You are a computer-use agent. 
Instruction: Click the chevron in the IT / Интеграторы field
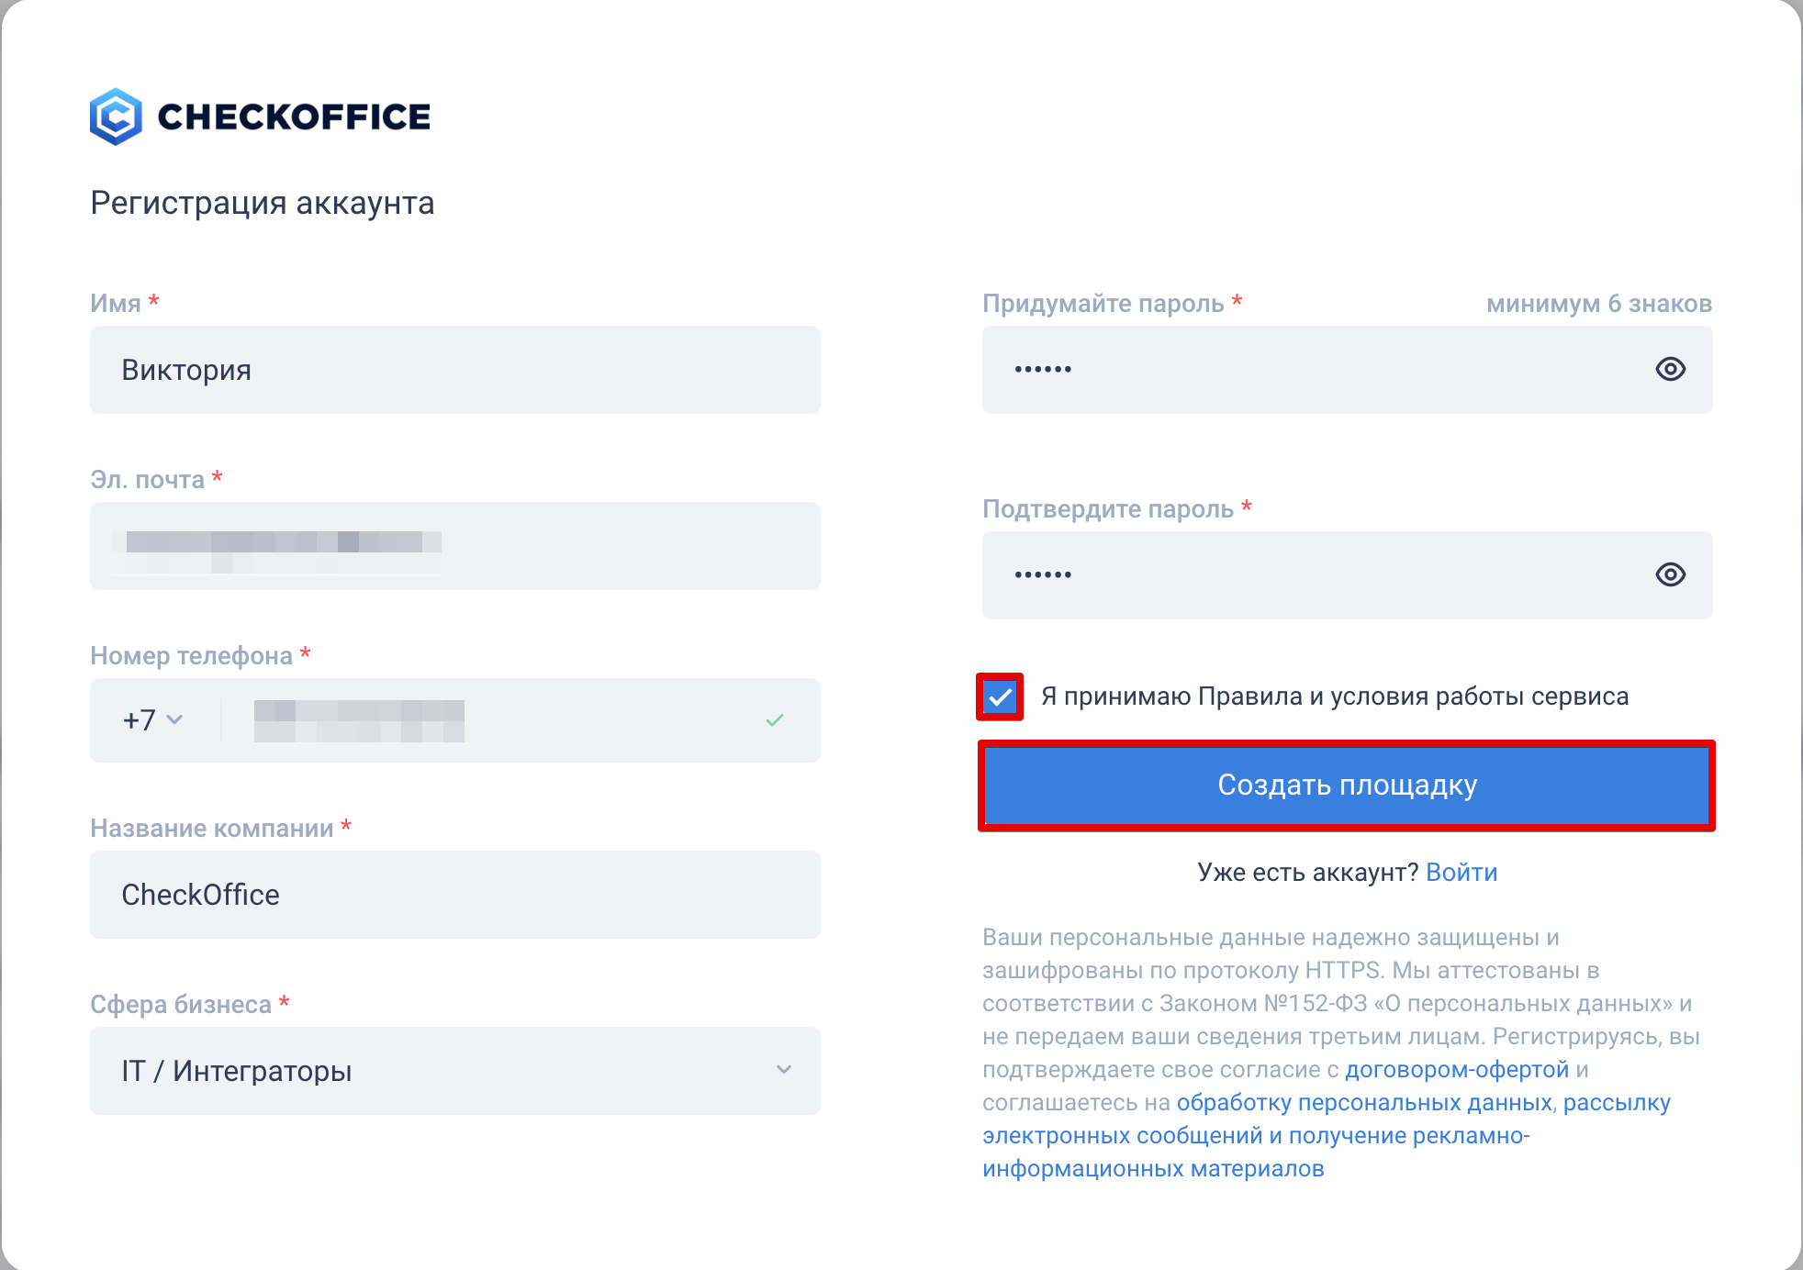coord(783,1070)
